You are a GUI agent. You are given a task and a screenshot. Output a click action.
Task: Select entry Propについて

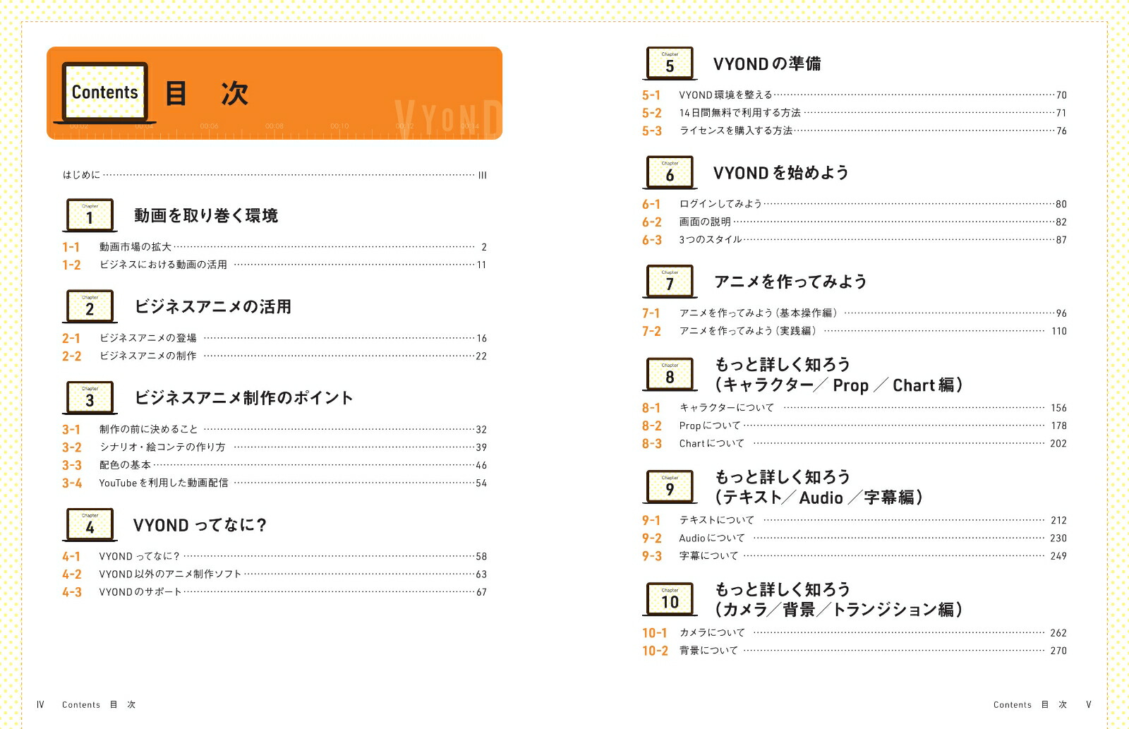click(710, 426)
